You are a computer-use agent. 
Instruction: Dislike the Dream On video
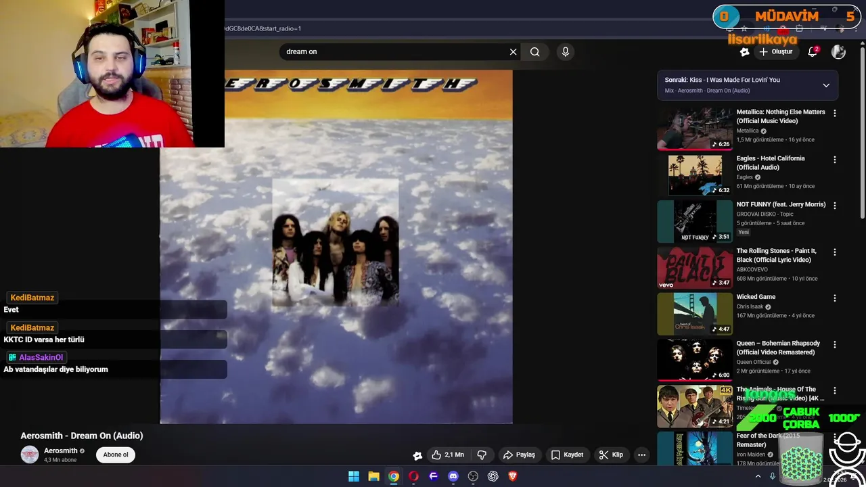click(482, 455)
